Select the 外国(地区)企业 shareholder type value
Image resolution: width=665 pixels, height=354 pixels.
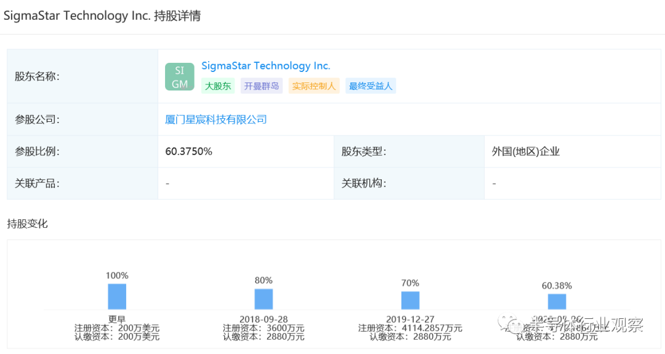tap(525, 151)
